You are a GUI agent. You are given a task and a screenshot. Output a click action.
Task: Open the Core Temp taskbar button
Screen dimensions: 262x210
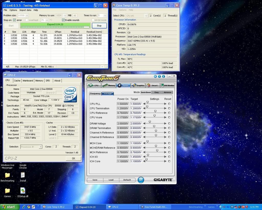coord(57,207)
